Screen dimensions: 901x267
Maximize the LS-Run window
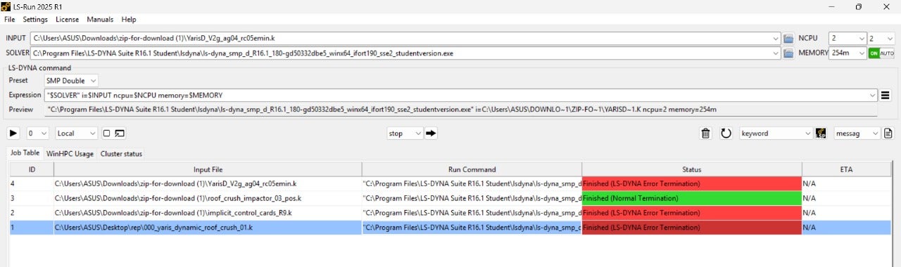coord(859,6)
